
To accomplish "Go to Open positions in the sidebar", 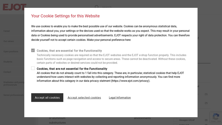I will pyautogui.click(x=11, y=52).
